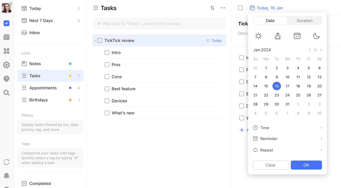Expand the Reminder options row
Image resolution: width=341 pixels, height=188 pixels.
[287, 139]
